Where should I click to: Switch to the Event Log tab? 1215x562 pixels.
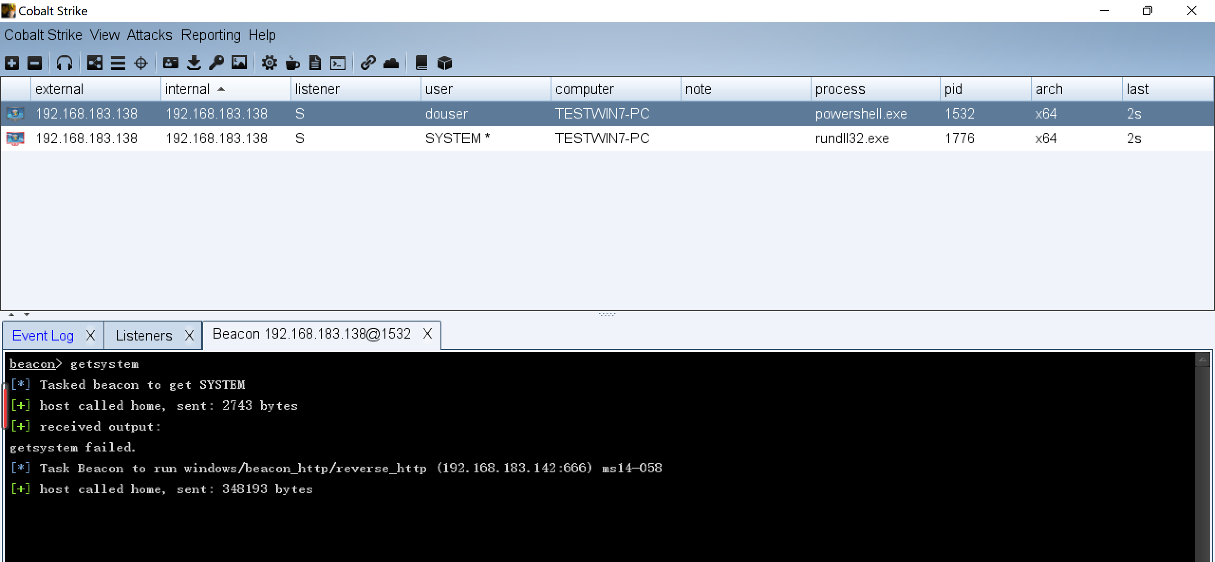point(43,336)
